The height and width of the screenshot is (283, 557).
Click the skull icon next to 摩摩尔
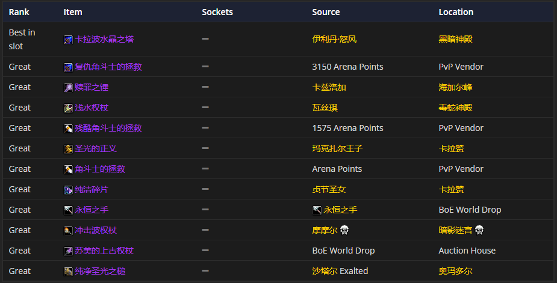pos(344,230)
